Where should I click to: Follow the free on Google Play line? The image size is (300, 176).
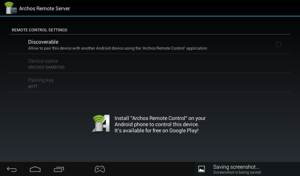156,131
